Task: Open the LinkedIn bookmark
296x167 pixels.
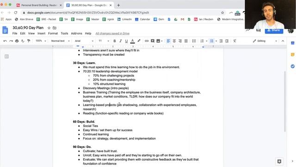Action: pos(124,19)
